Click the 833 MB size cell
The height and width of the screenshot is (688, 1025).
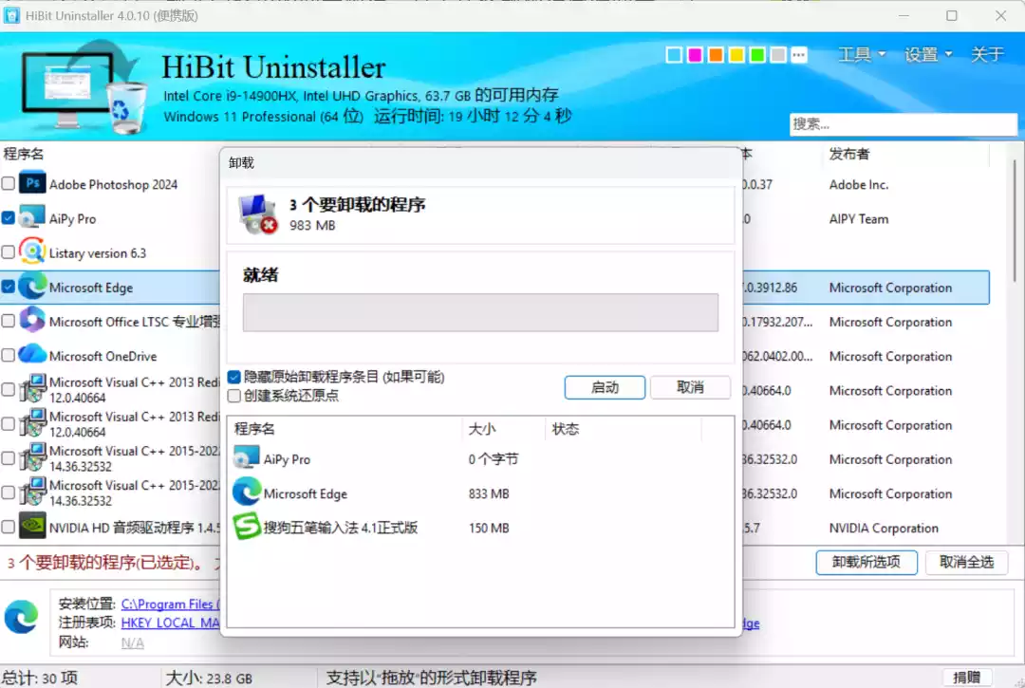pos(489,494)
